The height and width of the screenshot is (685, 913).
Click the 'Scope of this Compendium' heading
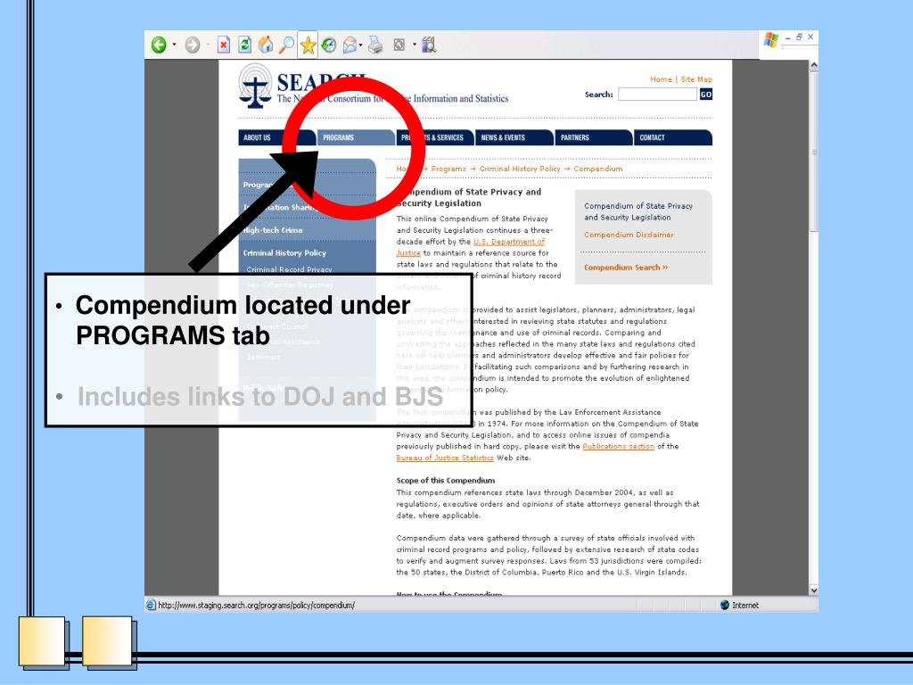tap(446, 481)
